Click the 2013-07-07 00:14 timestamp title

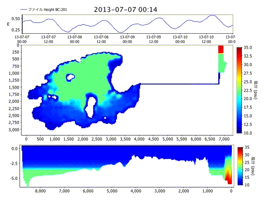tap(125, 10)
